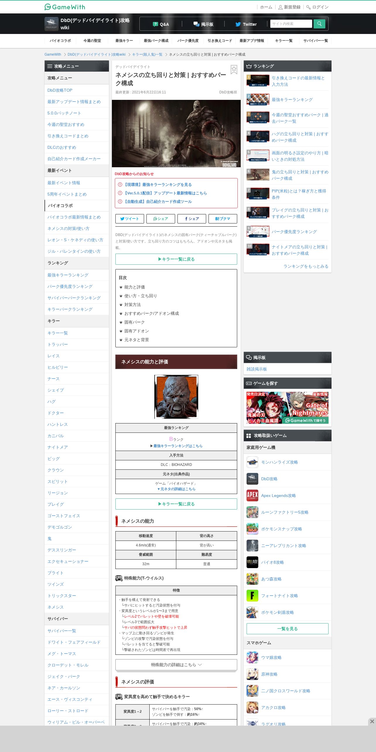Click the 二ノ国クロスワールド攻略 icon
The width and height of the screenshot is (376, 752).
click(x=252, y=691)
